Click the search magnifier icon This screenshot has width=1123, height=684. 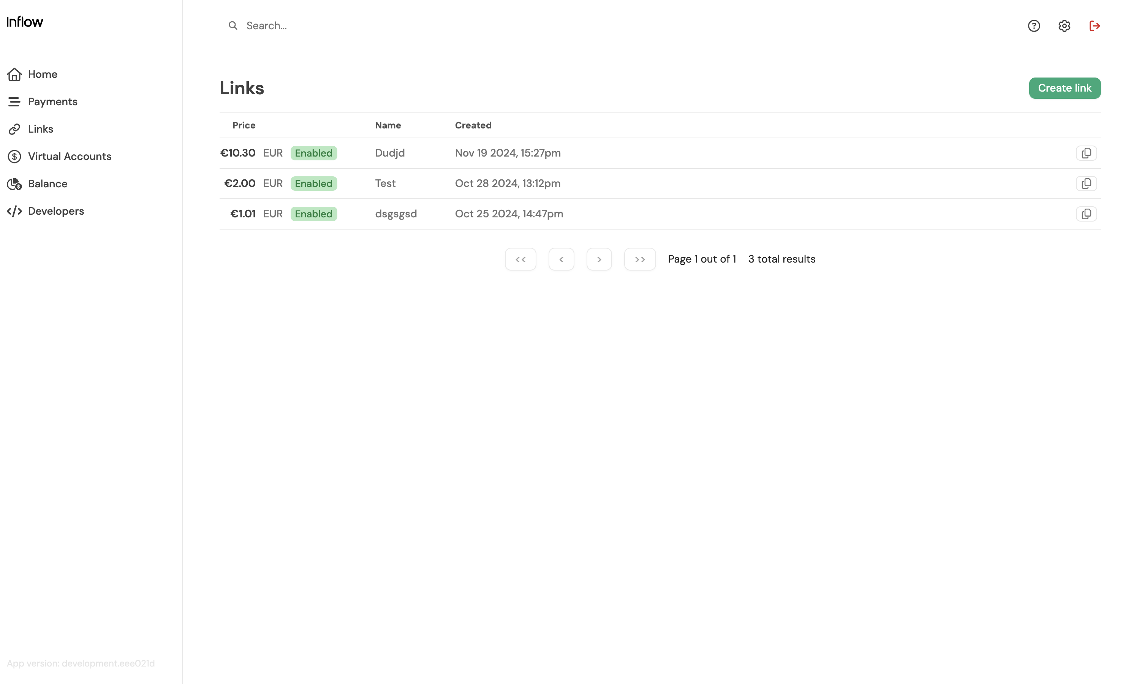233,25
